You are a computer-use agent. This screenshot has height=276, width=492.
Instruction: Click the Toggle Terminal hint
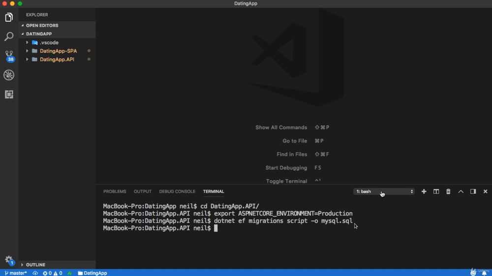293,181
